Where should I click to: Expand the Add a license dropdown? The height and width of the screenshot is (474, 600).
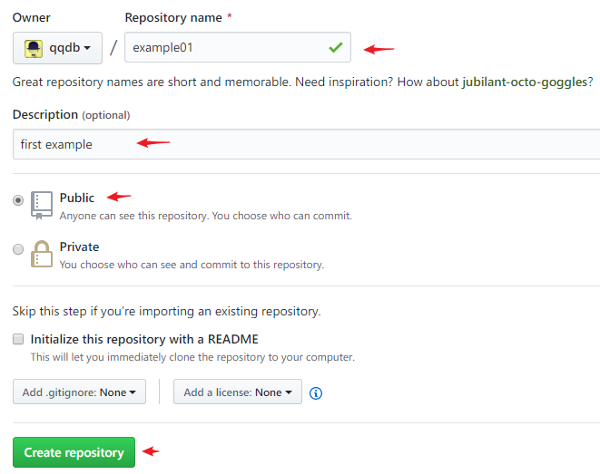pyautogui.click(x=238, y=392)
